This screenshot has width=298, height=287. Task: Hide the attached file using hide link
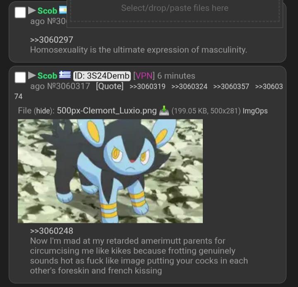tap(43, 111)
